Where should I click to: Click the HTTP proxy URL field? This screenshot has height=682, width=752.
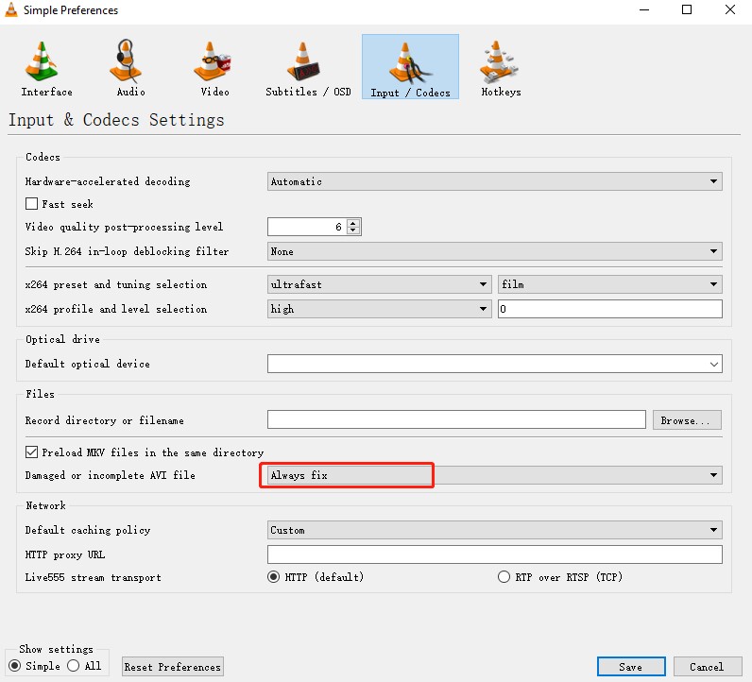pyautogui.click(x=494, y=554)
